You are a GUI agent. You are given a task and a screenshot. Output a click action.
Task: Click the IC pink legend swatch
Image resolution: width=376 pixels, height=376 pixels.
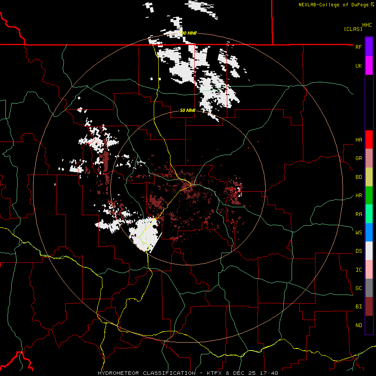369,269
